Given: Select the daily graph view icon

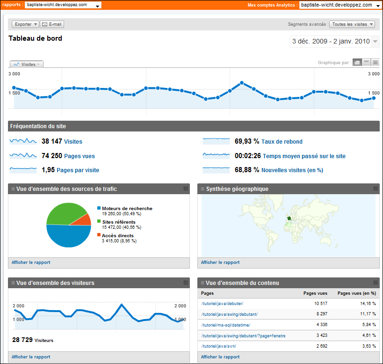Looking at the screenshot, I should [357, 63].
